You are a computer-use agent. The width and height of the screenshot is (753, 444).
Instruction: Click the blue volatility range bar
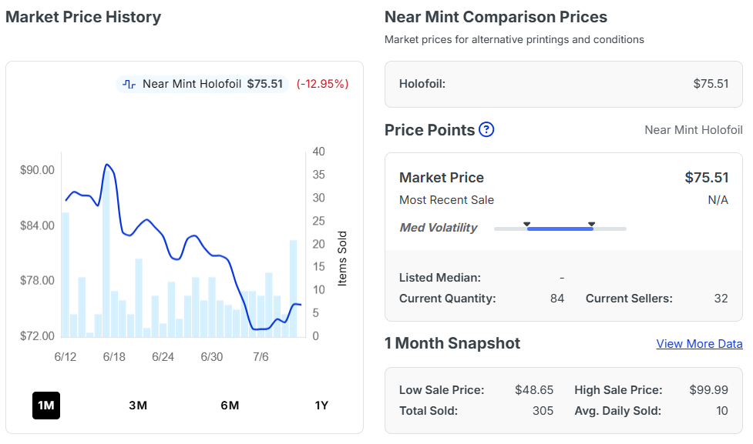pos(560,229)
